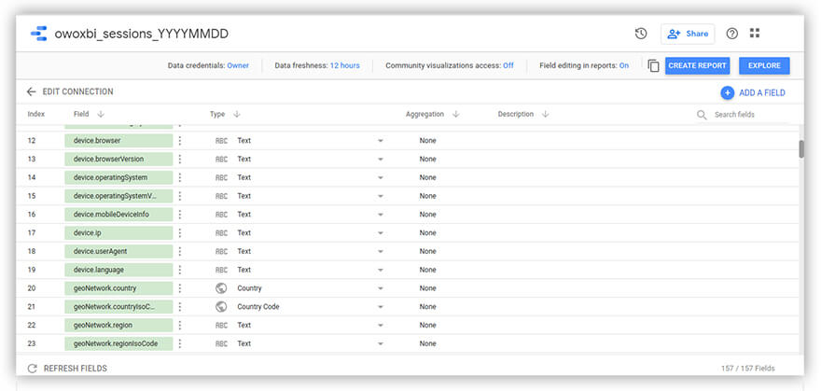The width and height of the screenshot is (821, 391).
Task: Click the copy data source icon
Action: click(x=653, y=66)
